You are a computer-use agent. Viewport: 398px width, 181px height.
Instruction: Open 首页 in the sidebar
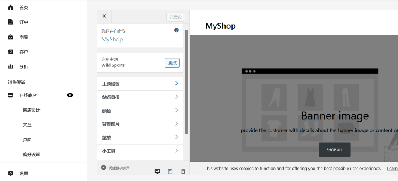coord(24,8)
